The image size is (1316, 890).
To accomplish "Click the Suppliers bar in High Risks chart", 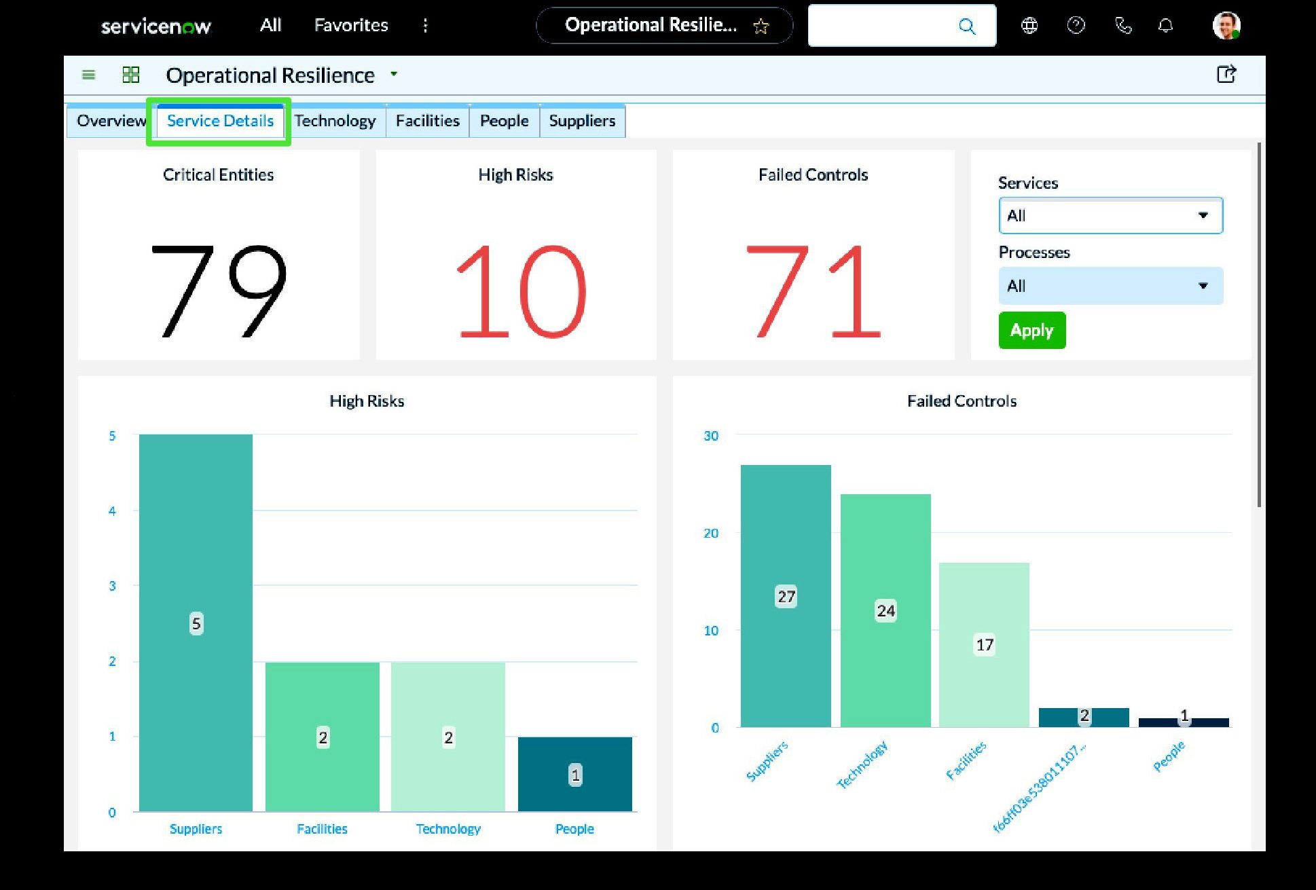I will pos(196,623).
